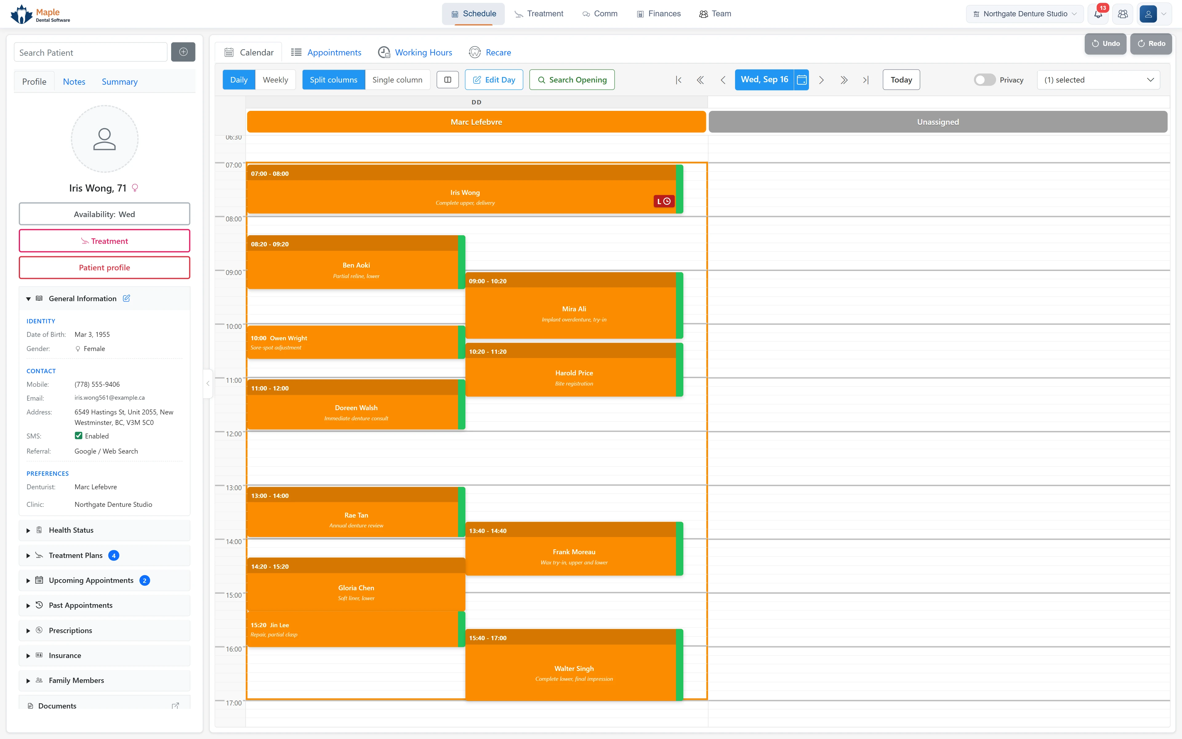Click the Search Opening button
1182x739 pixels.
point(572,80)
